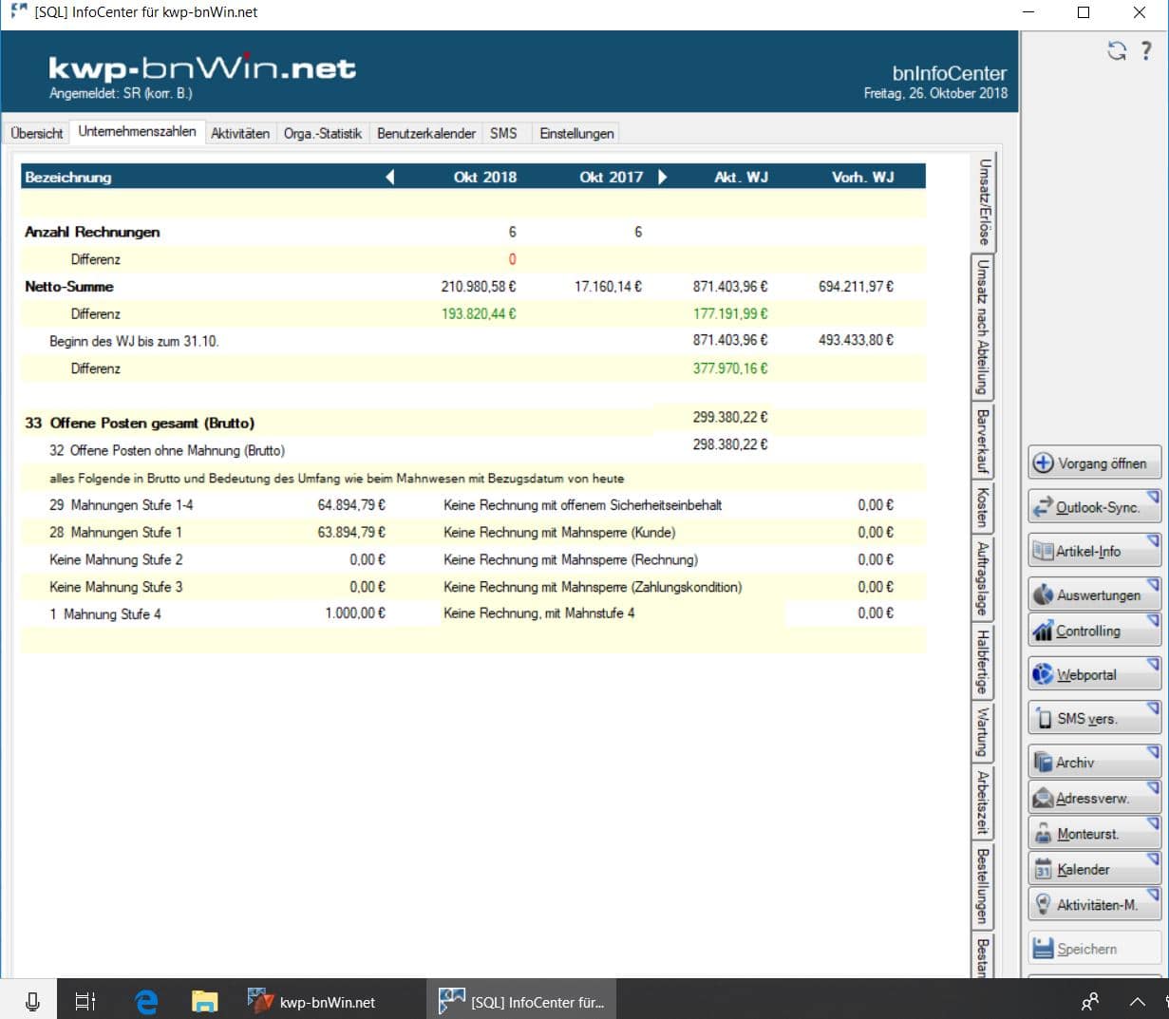Select the vertical Umsatz nach Abteilung tab

point(983,326)
